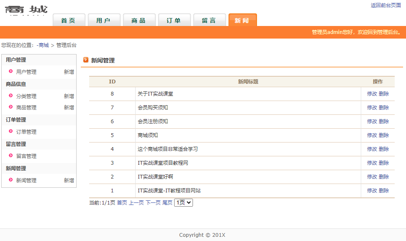Click the news title 商城须知
The height and width of the screenshot is (241, 406).
point(148,135)
